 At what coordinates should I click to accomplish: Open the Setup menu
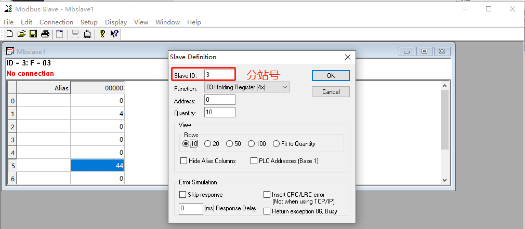89,22
